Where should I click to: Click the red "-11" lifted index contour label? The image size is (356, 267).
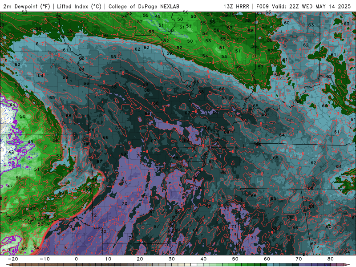(x=116, y=220)
